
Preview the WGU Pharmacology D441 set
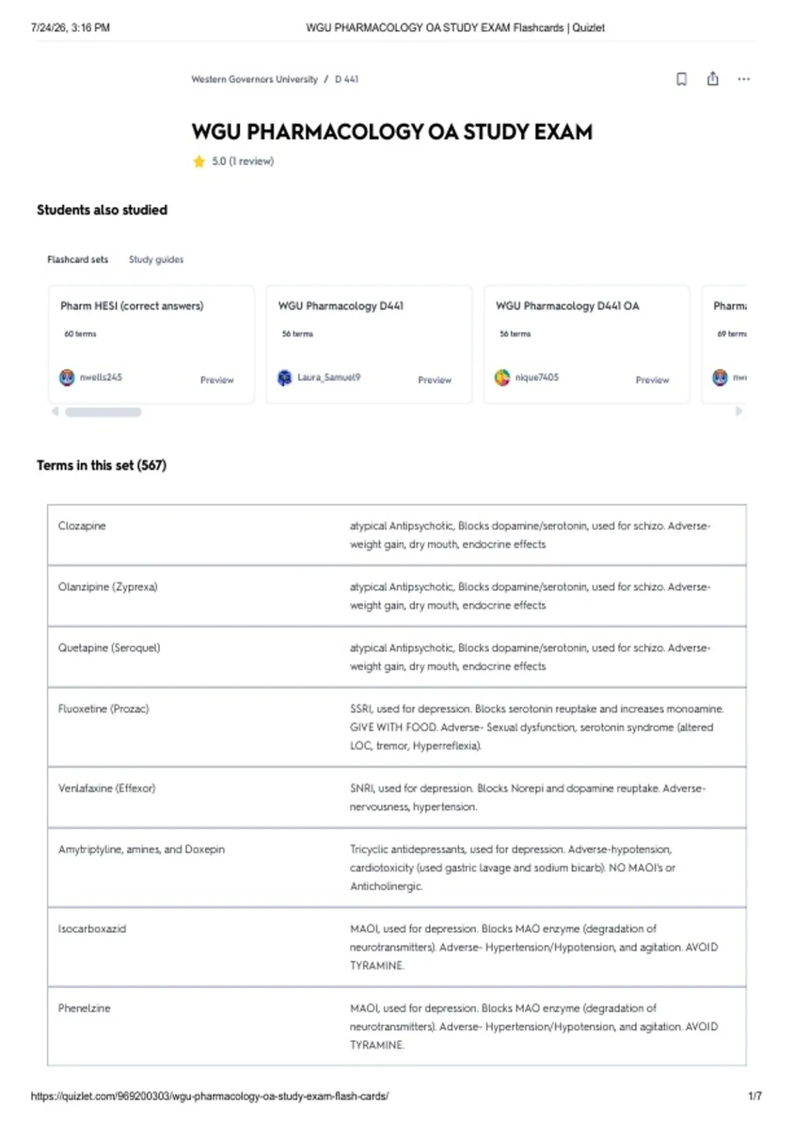click(x=434, y=380)
